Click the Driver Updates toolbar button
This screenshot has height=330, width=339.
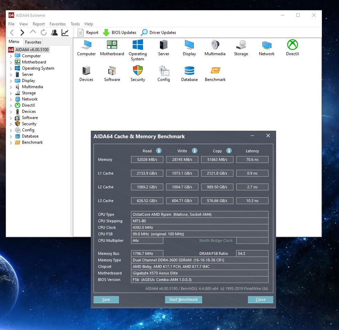(158, 33)
